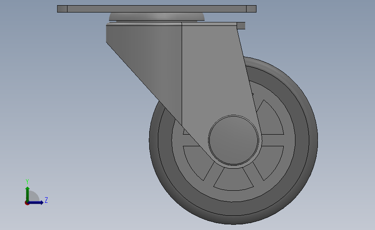The height and width of the screenshot is (230, 375).
Task: Select the caster's top mounting plate
Action: [x=157, y=9]
